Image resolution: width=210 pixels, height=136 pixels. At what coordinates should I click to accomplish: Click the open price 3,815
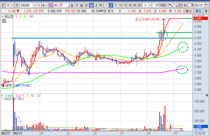(147, 11)
